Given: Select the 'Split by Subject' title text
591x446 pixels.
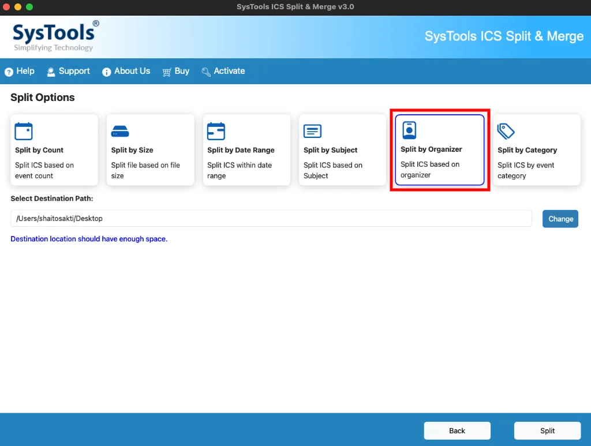Looking at the screenshot, I should 330,150.
